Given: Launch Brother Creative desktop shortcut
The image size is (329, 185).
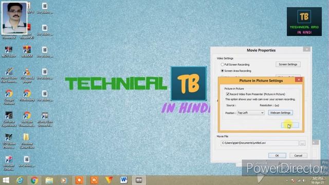Looking at the screenshot, I should click(9, 163).
